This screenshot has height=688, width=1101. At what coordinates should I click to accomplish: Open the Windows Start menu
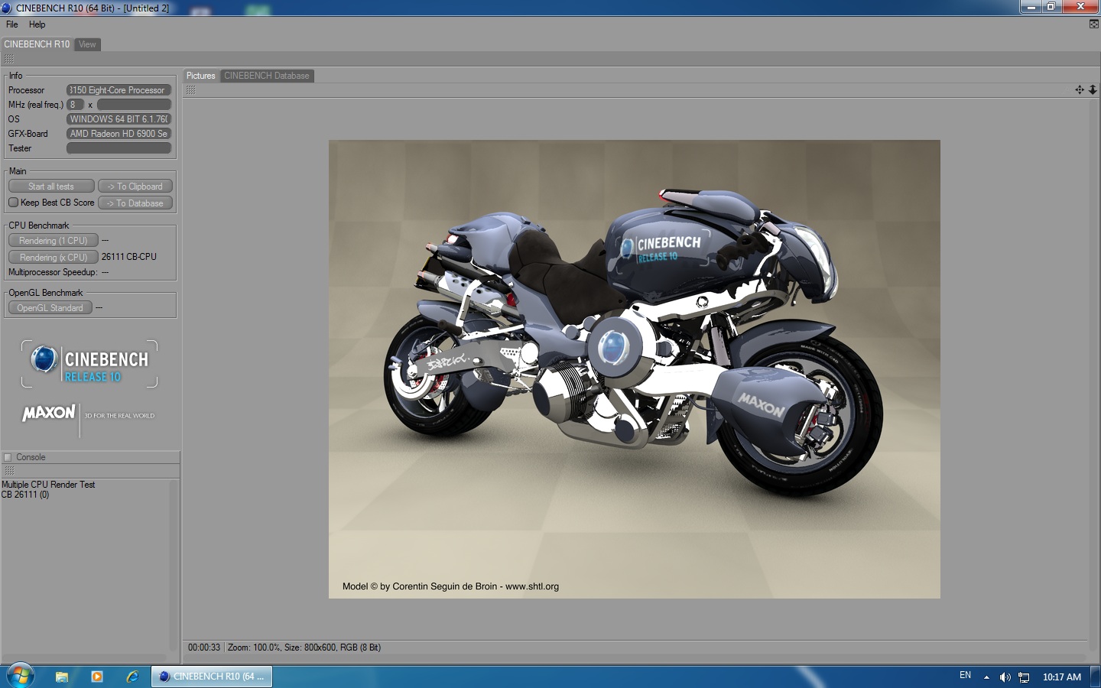(20, 676)
